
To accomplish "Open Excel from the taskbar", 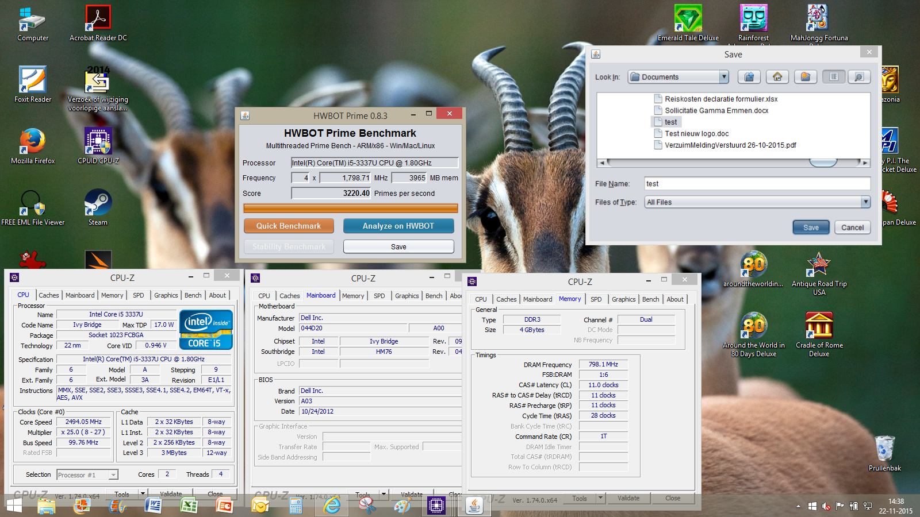I will [x=189, y=506].
